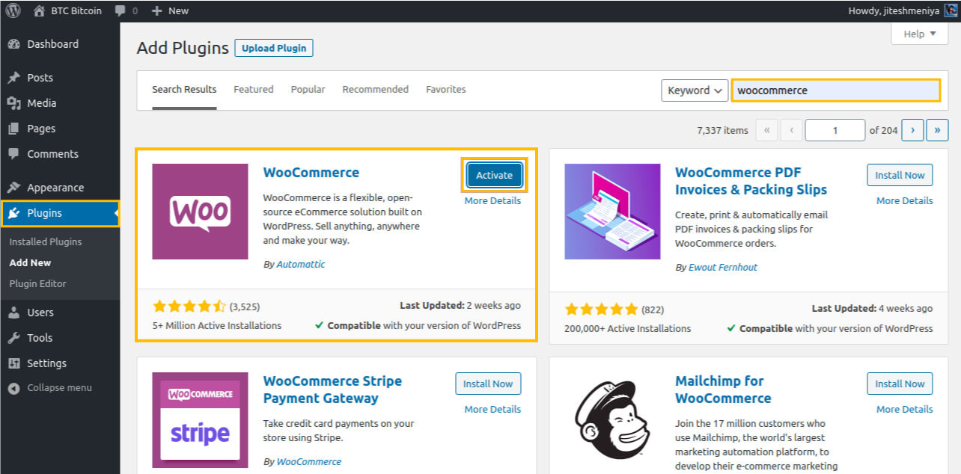Open Installed Plugins submenu item
961x474 pixels.
click(46, 242)
